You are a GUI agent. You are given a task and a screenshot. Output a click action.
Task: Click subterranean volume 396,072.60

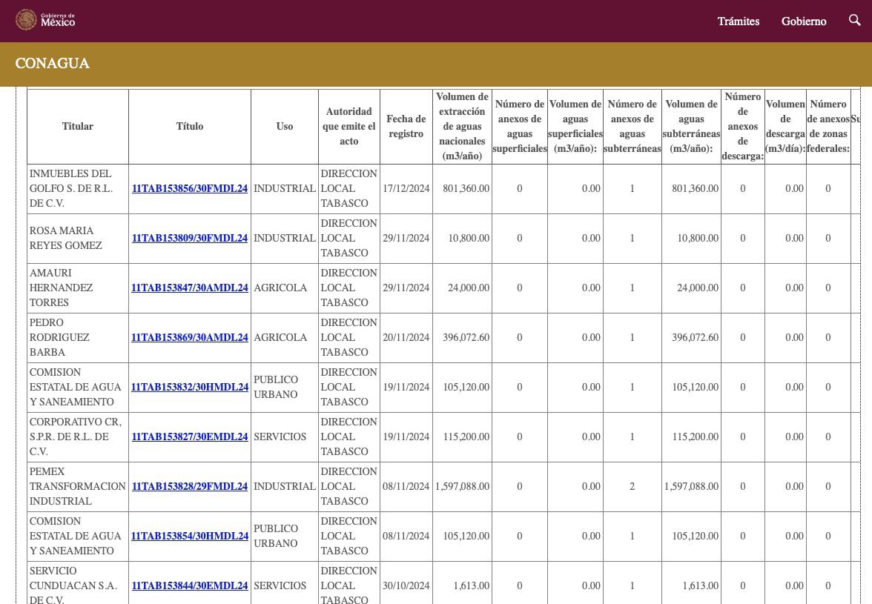pos(696,337)
